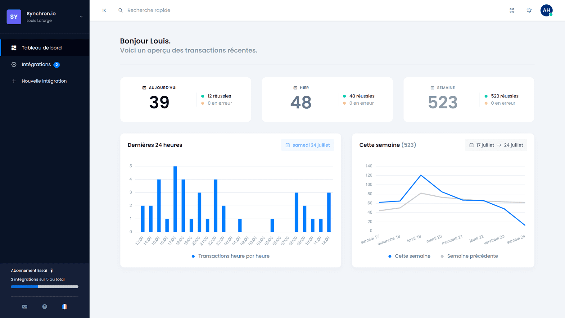Click the Semaine calendar icon
The width and height of the screenshot is (565, 318).
click(x=432, y=88)
